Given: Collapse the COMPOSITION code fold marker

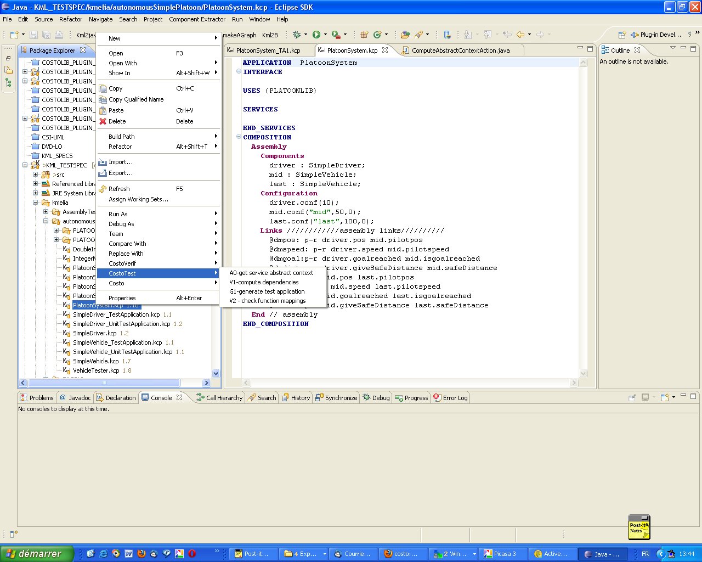Looking at the screenshot, I should 239,137.
